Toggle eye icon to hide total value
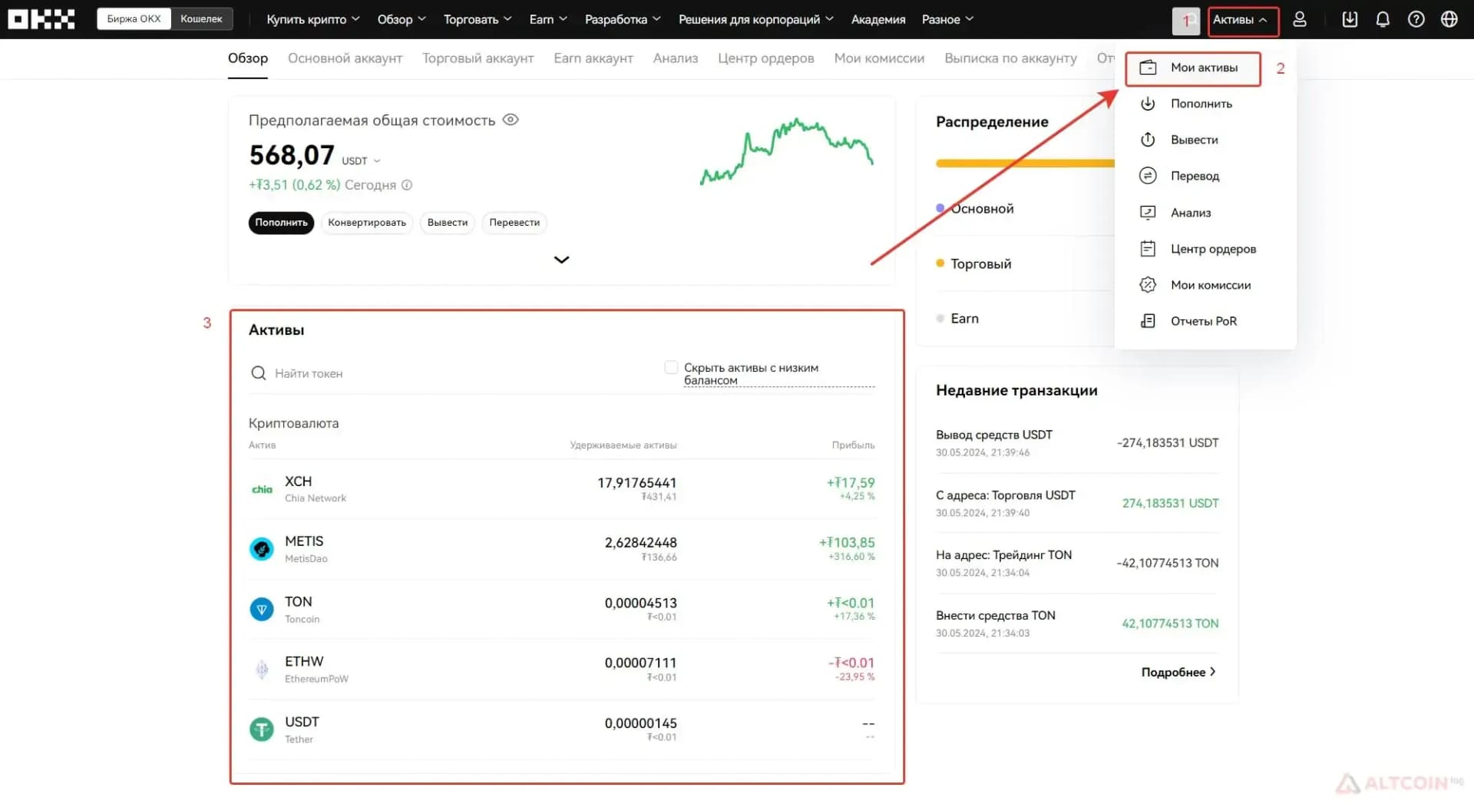Viewport: 1474px width, 804px height. coord(511,120)
